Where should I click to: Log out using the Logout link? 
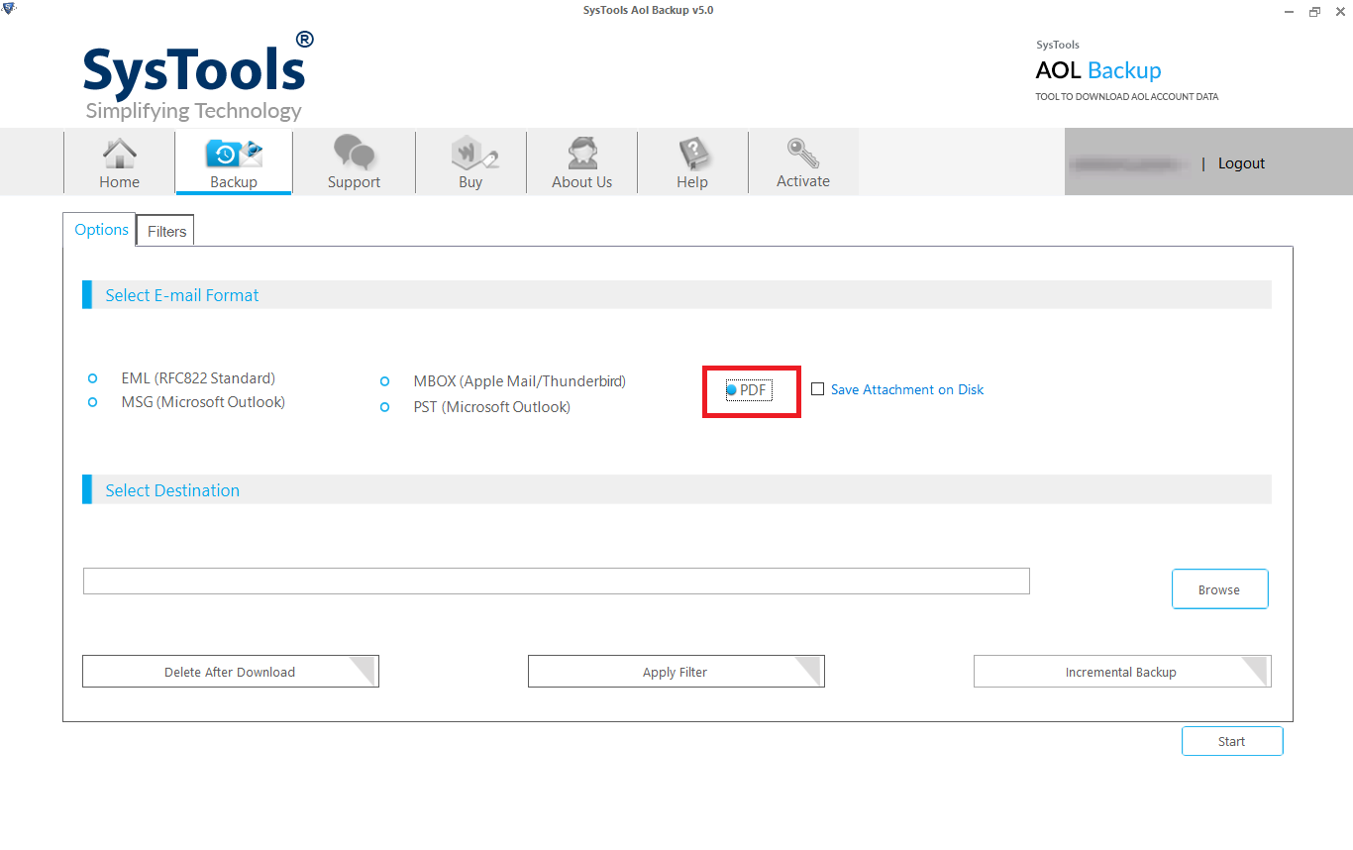tap(1241, 163)
